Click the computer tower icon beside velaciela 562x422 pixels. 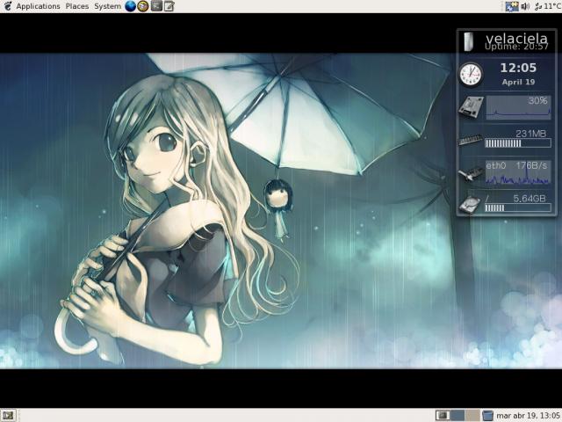(468, 41)
